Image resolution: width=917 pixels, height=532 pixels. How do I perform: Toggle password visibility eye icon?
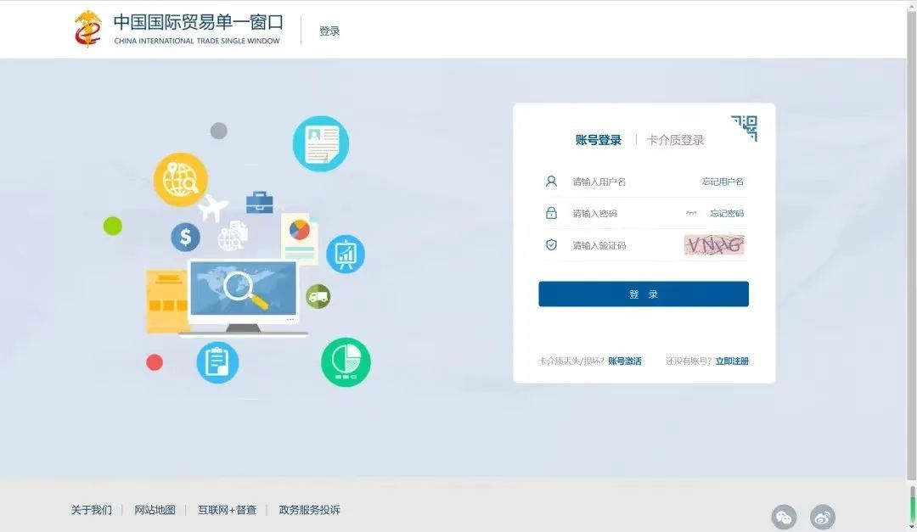click(x=691, y=213)
